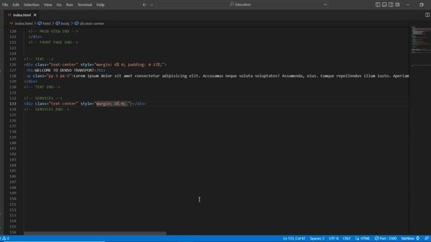Click line number 133 in the gutter

point(13,104)
